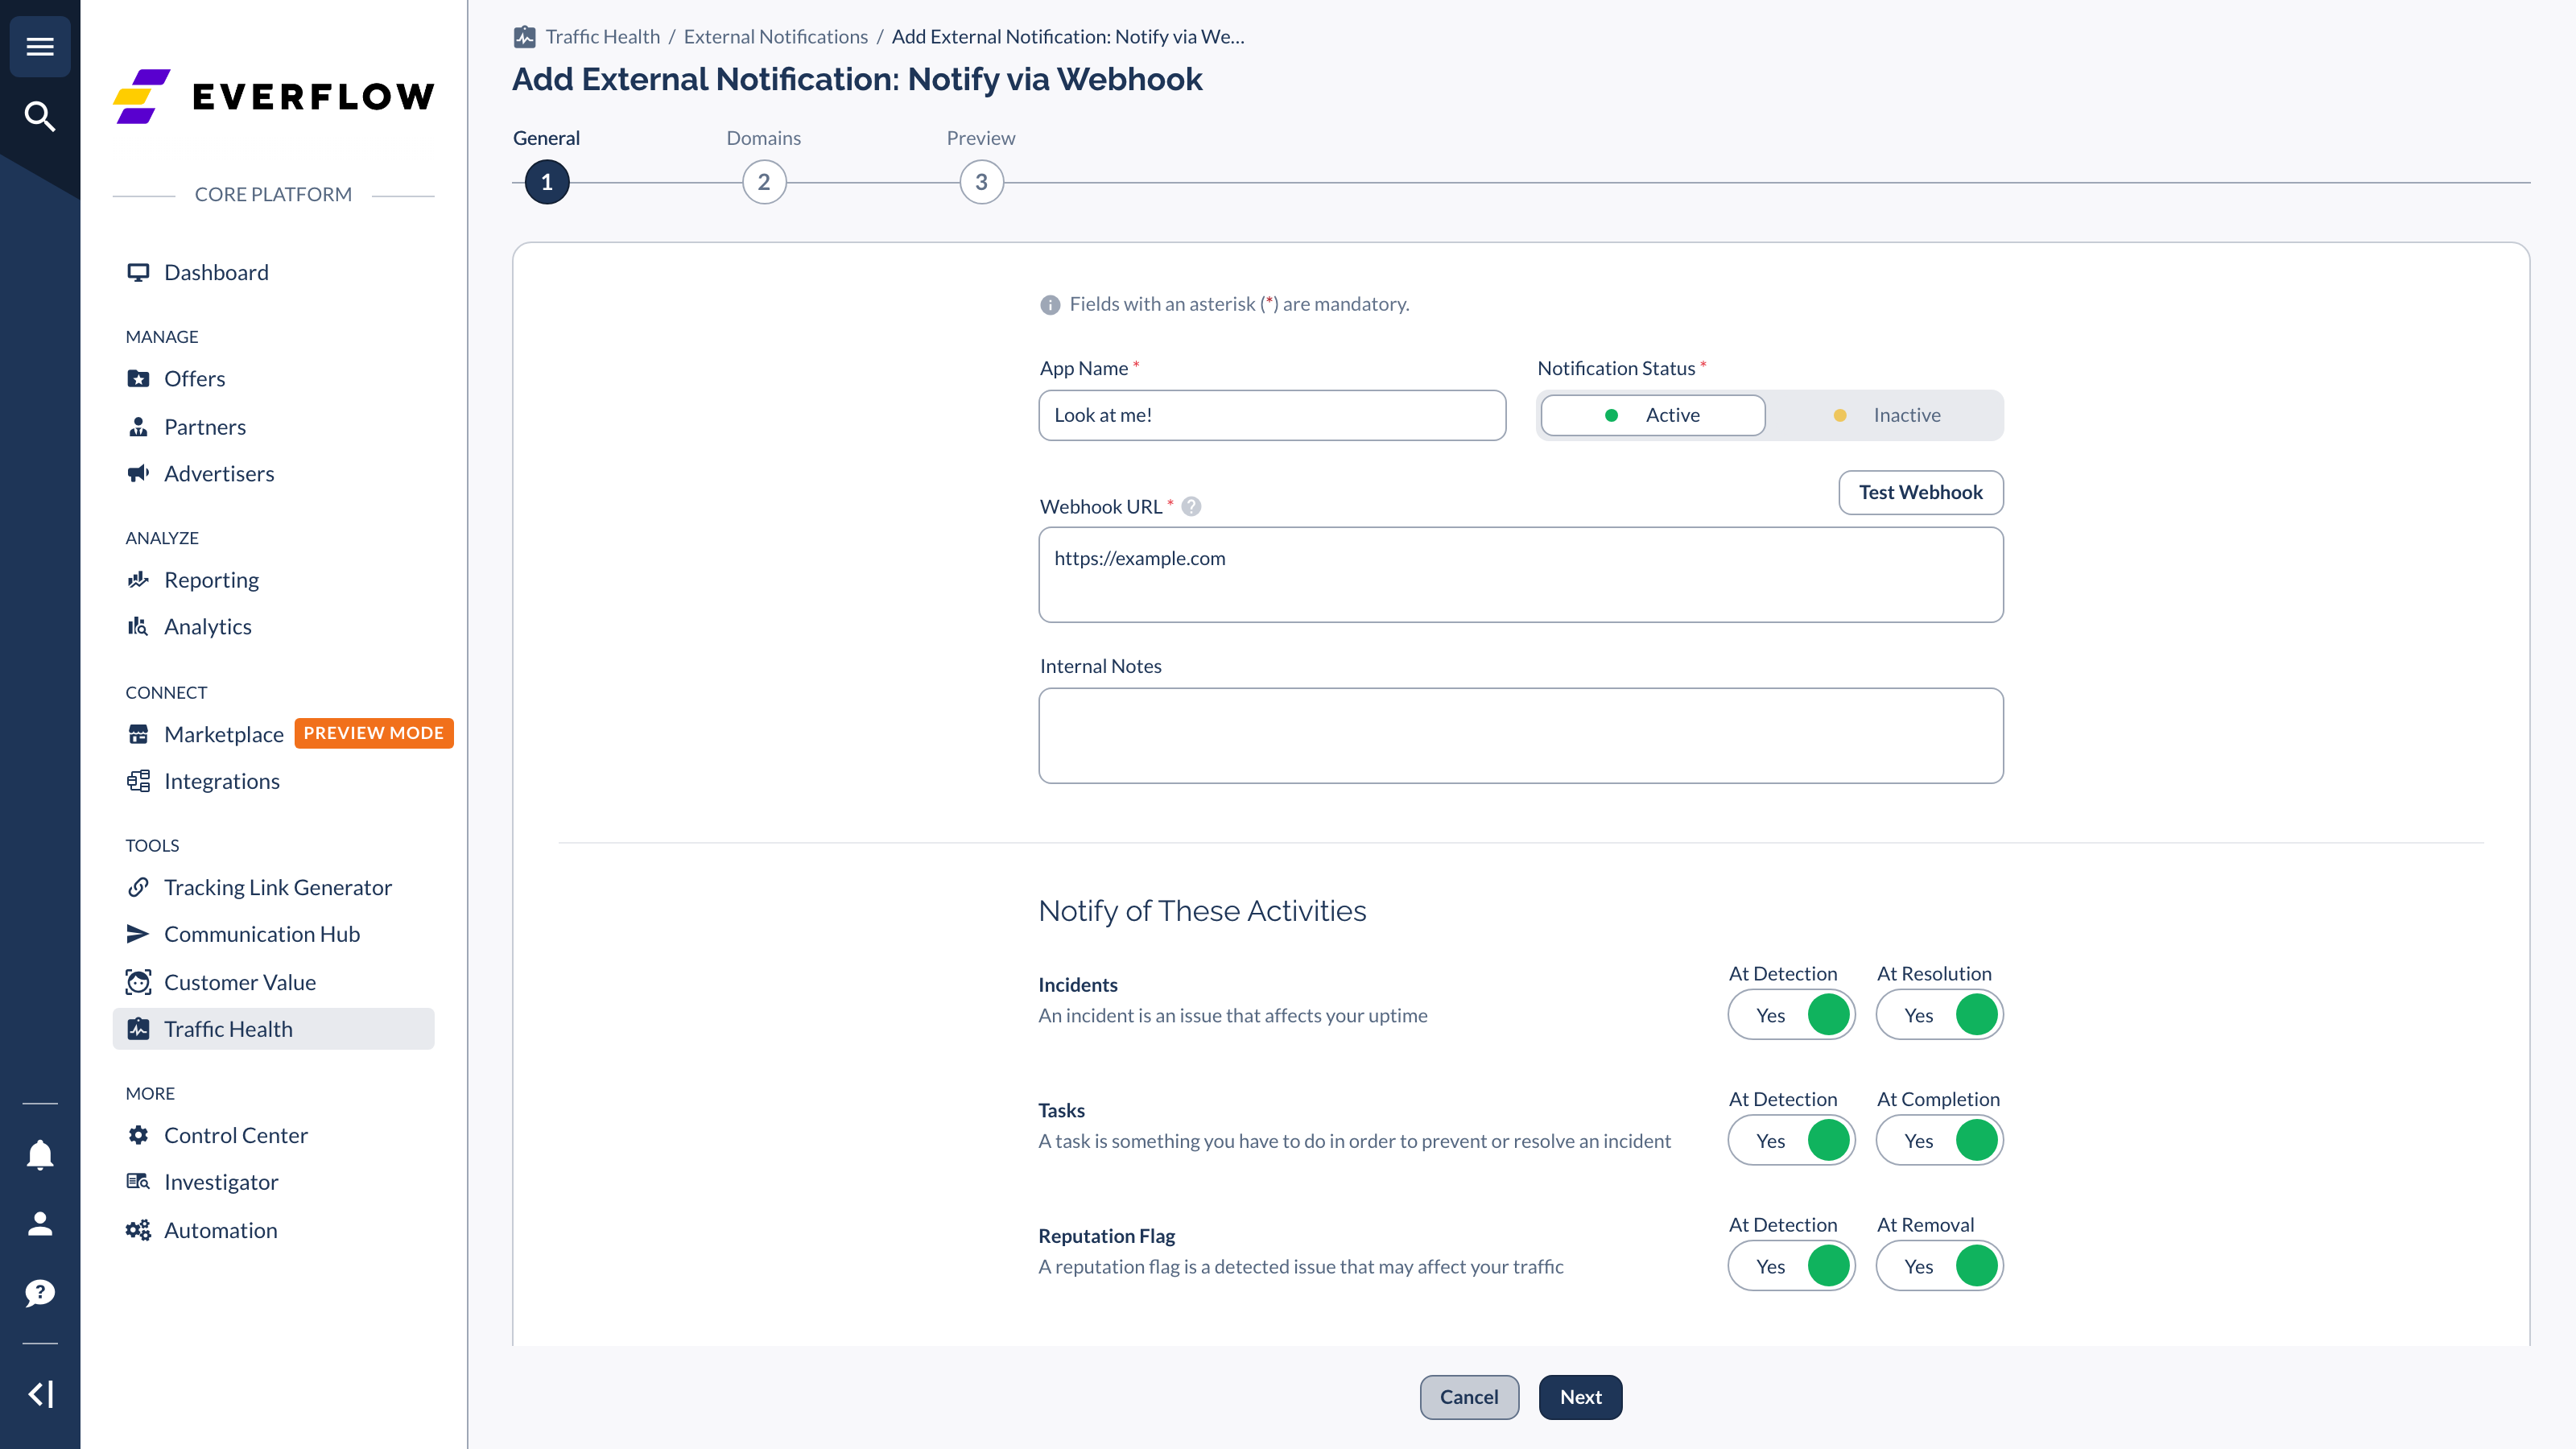Open Integrations in sidebar
The width and height of the screenshot is (2576, 1449).
point(221,781)
